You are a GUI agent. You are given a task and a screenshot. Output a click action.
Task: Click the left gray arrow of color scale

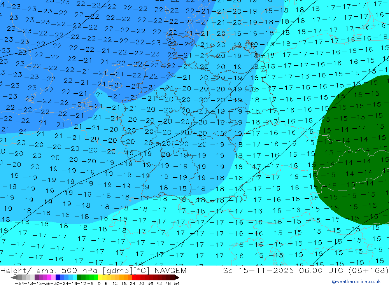point(14,277)
